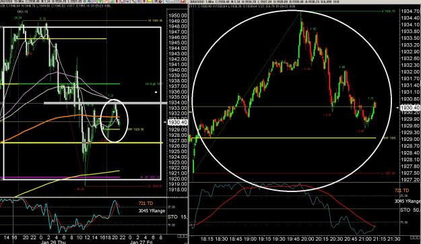Click the 18:15 time label
Screen dimensions: 421x244
[207, 239]
